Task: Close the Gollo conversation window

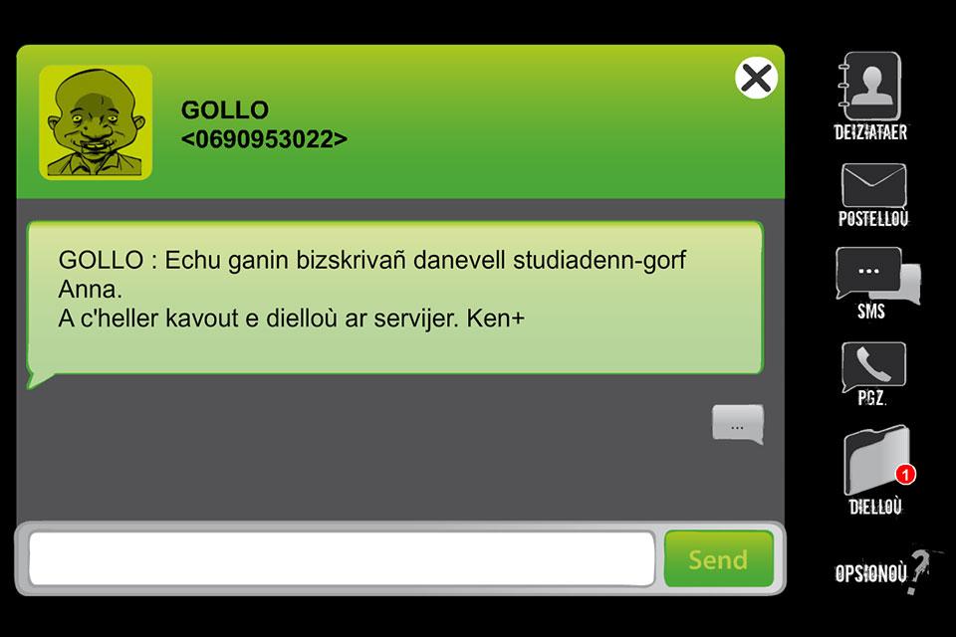Action: tap(756, 78)
